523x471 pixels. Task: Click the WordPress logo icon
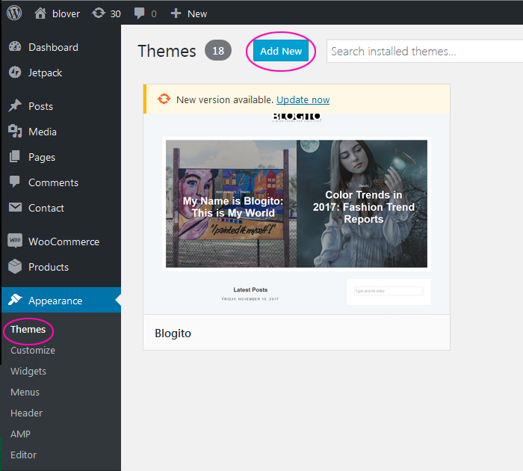pyautogui.click(x=14, y=13)
